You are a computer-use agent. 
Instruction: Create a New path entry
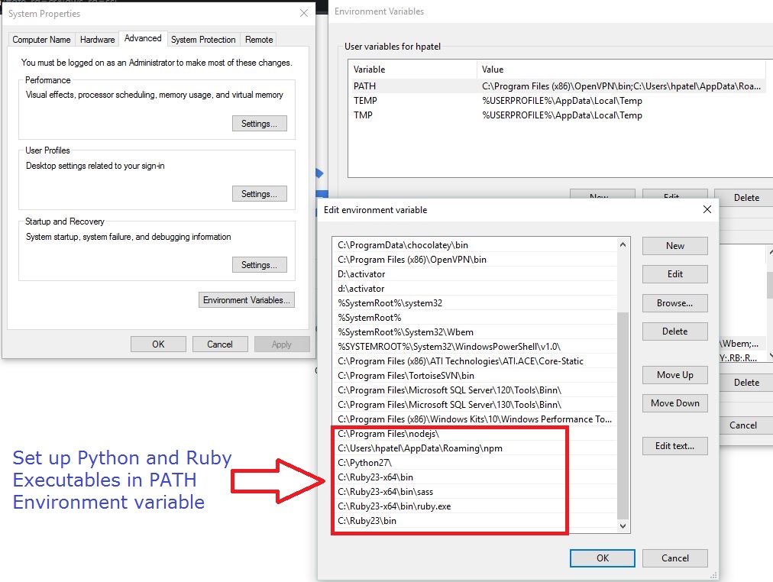coord(674,245)
